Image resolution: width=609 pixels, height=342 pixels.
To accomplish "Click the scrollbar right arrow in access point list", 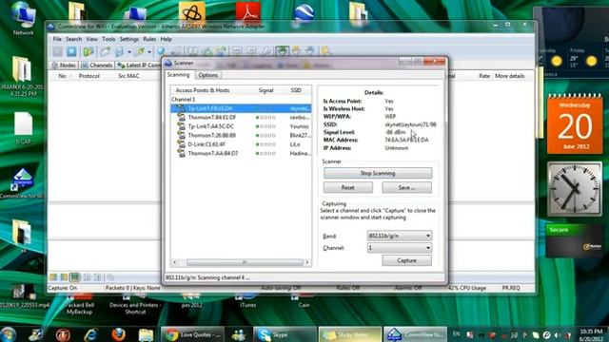I will click(x=306, y=262).
